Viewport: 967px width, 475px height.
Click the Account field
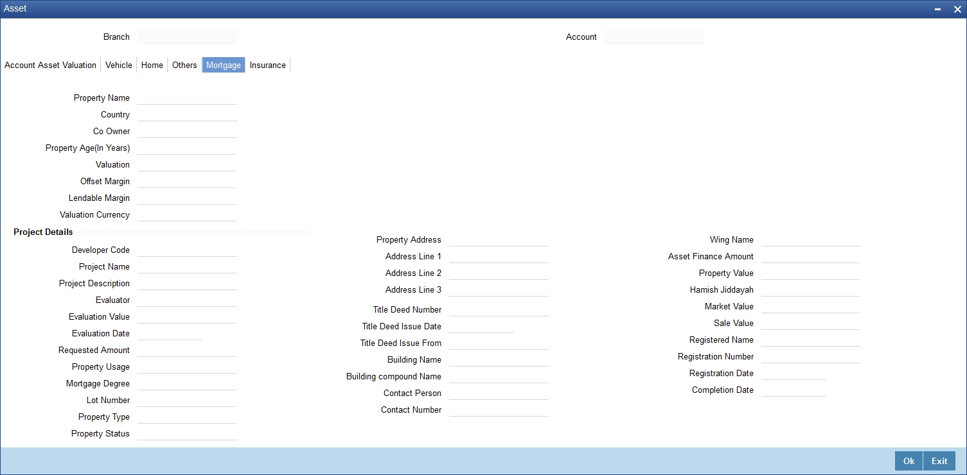654,37
